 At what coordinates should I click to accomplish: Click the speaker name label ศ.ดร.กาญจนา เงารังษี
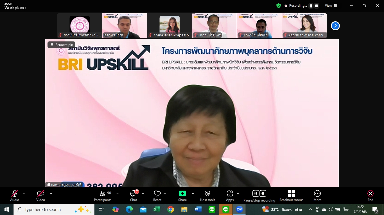pos(66,185)
